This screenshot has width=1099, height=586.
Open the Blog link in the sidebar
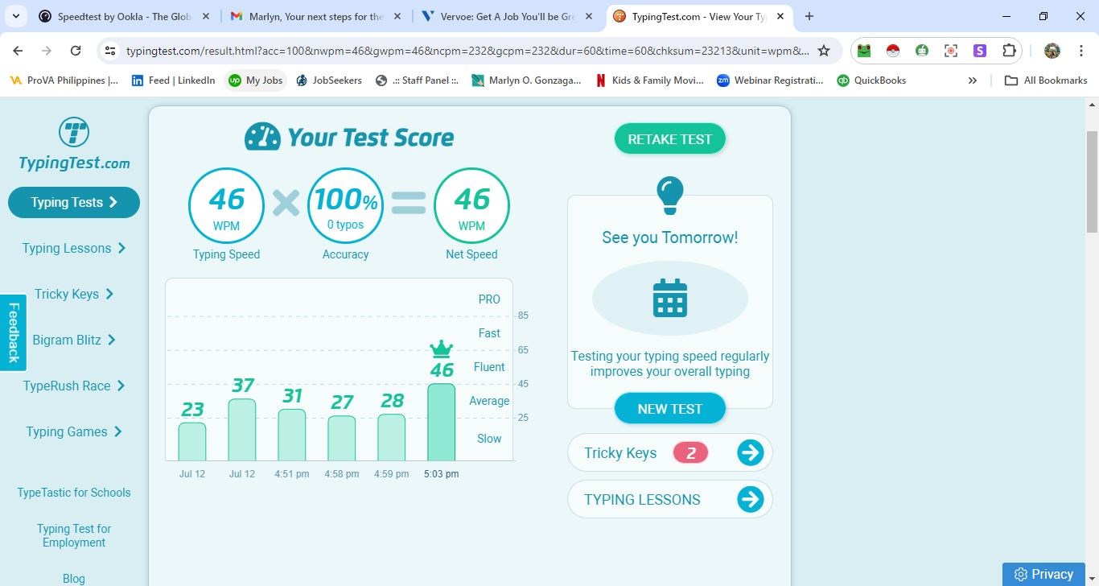tap(73, 578)
